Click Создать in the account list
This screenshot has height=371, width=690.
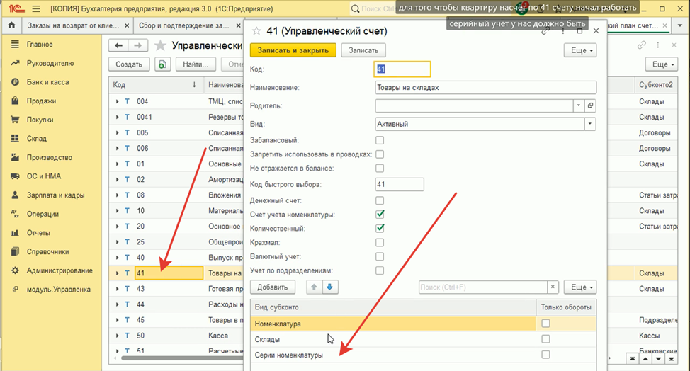pos(129,64)
